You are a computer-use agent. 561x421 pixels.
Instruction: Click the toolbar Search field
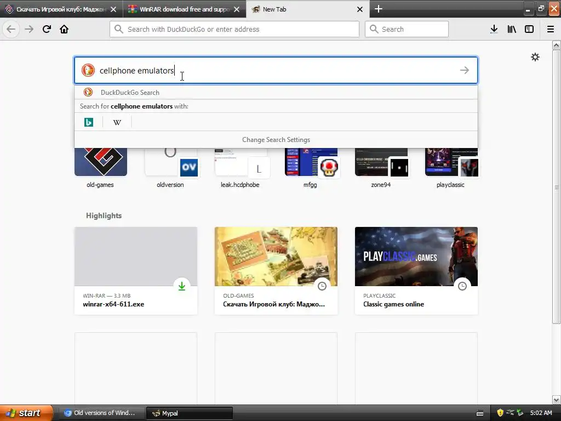point(407,29)
